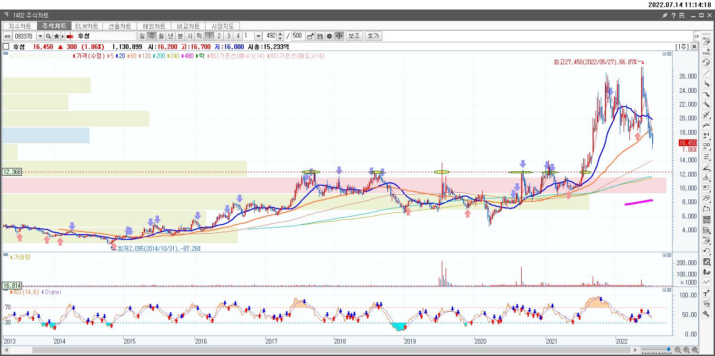This screenshot has width=715, height=356.
Task: Open the 지수차트 tab
Action: pos(20,26)
